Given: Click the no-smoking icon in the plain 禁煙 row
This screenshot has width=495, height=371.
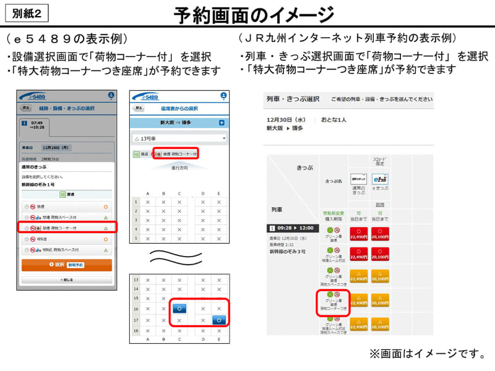Looking at the screenshot, I should [x=33, y=207].
